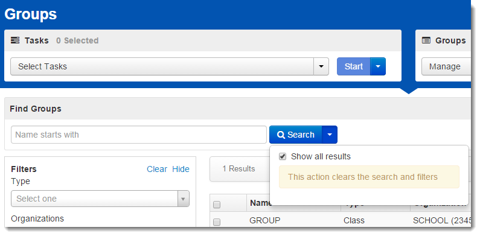Clear all filters with Clear link

157,169
